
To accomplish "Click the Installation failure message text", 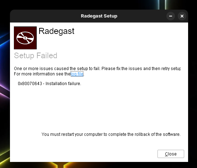I will pos(63,84).
